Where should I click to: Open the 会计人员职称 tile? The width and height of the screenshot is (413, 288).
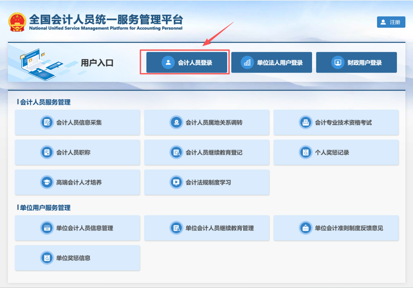(x=77, y=152)
